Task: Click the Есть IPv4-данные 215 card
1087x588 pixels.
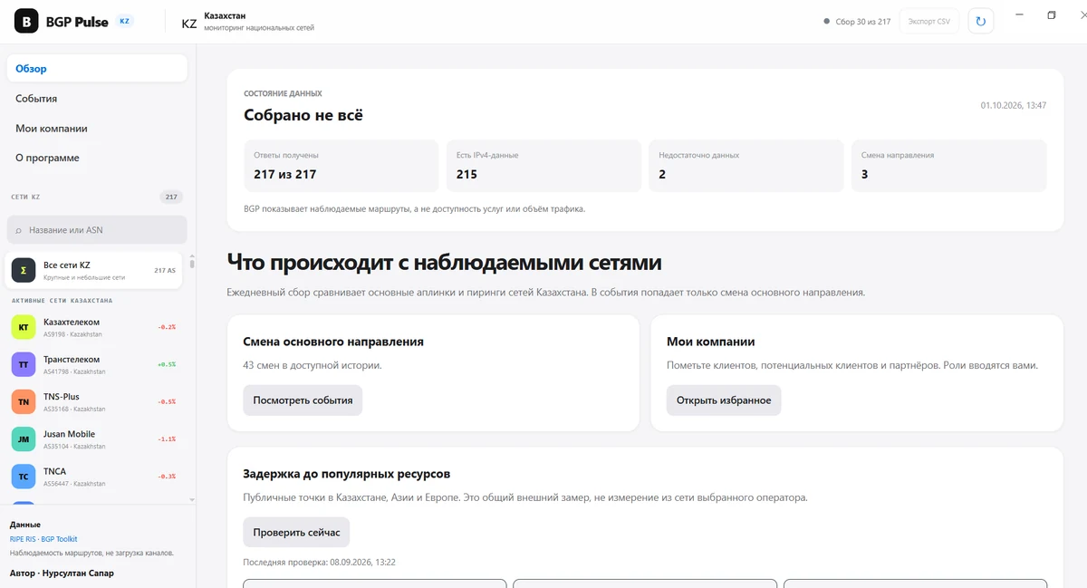Action: [543, 166]
